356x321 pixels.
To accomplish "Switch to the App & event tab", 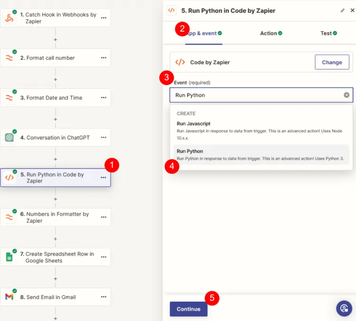I will click(204, 33).
